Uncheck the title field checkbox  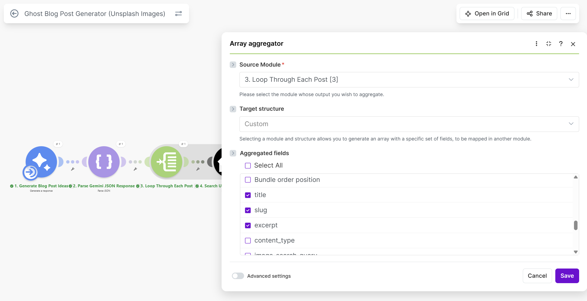point(248,195)
